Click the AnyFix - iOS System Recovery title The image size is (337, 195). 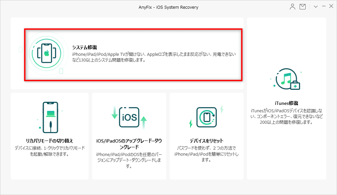[x=168, y=7]
